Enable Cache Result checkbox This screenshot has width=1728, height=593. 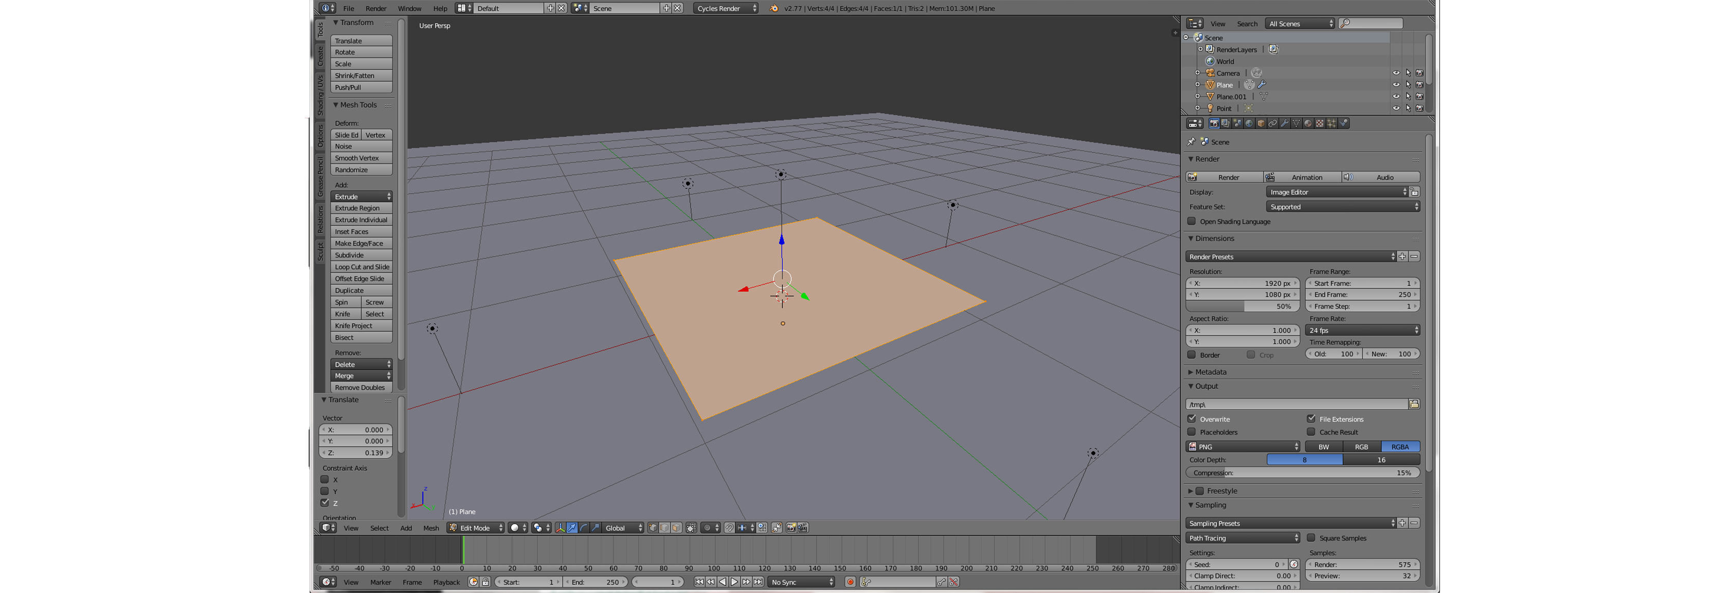click(1311, 432)
